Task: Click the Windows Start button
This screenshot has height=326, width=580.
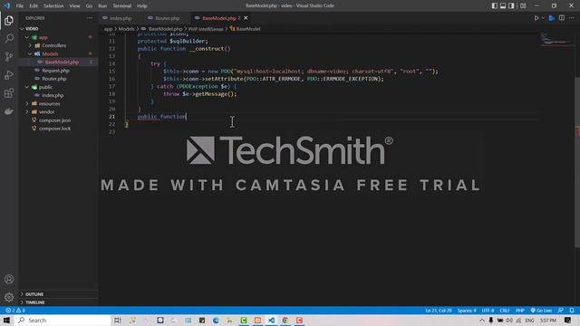Action: [6, 320]
